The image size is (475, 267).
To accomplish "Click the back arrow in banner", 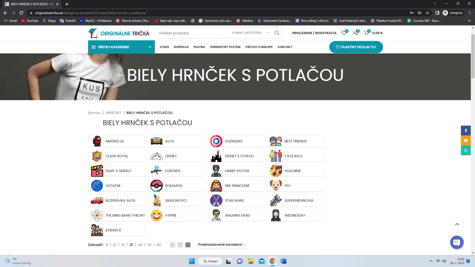I will pyautogui.click(x=121, y=75).
